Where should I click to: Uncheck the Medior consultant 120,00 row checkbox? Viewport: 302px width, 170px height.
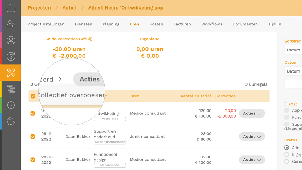pyautogui.click(x=33, y=113)
